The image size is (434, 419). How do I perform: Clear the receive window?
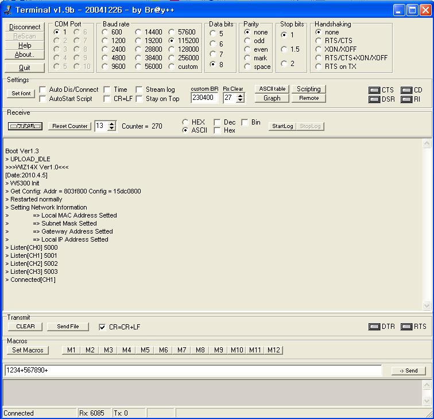pos(25,126)
